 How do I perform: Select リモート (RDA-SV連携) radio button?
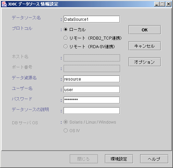[x=66, y=46]
